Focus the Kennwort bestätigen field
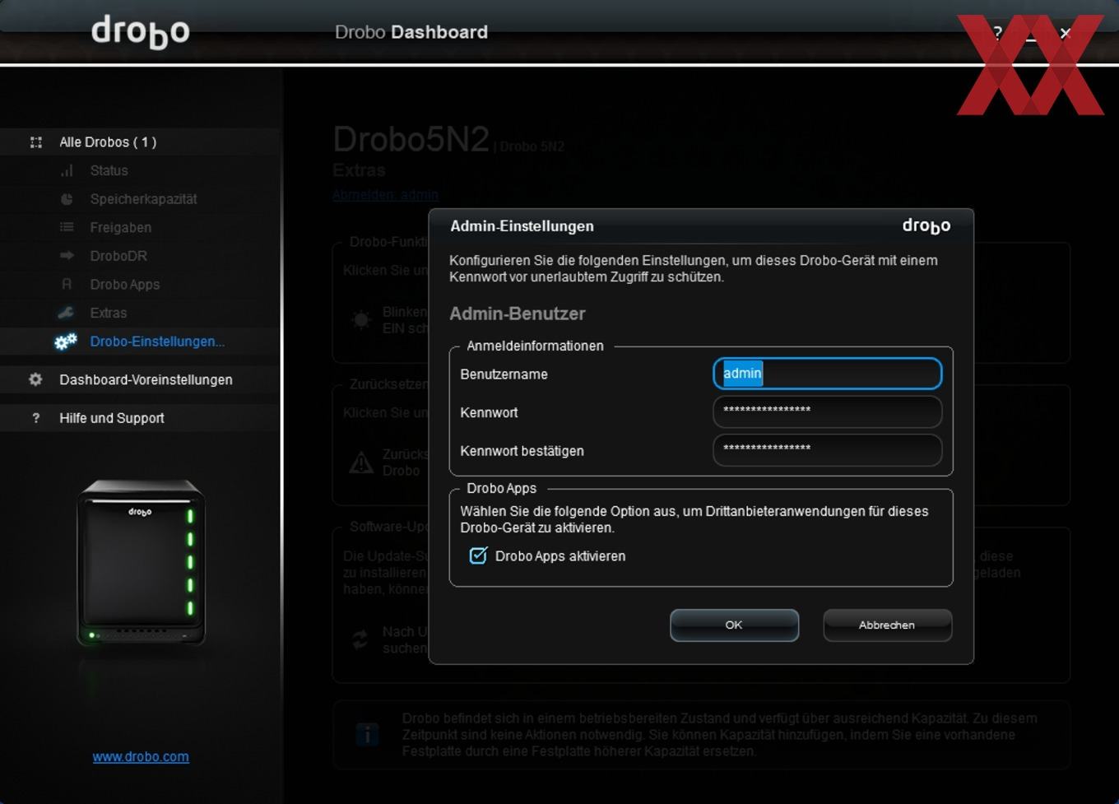Image resolution: width=1119 pixels, height=804 pixels. click(827, 450)
